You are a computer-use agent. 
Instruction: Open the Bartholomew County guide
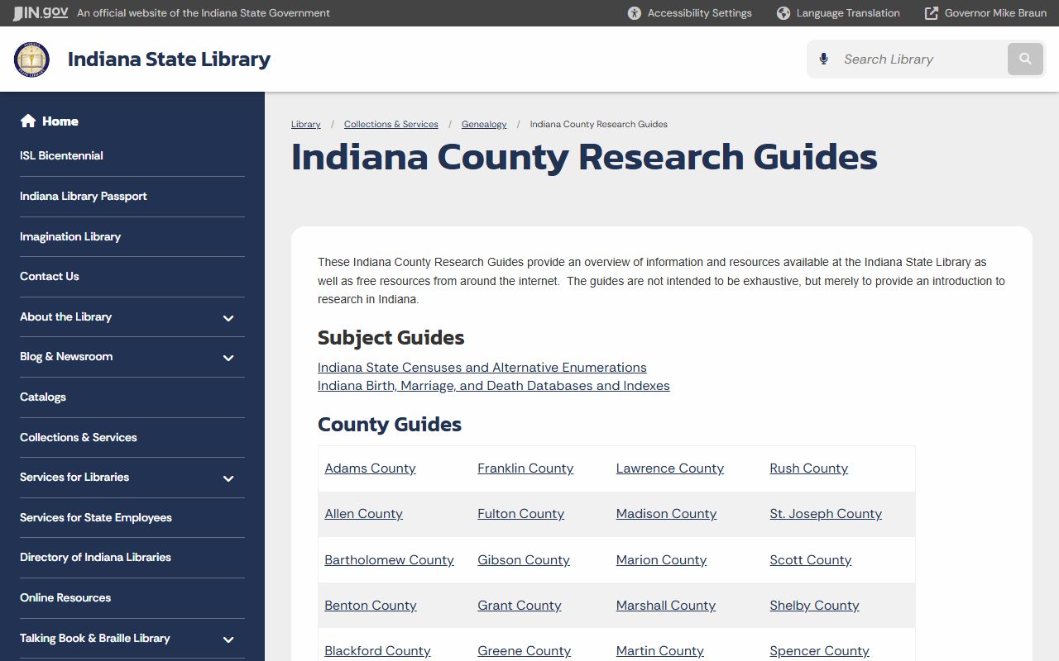(x=389, y=560)
